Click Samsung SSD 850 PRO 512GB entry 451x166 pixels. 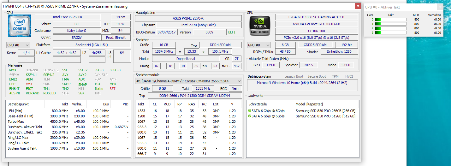coord(325,116)
